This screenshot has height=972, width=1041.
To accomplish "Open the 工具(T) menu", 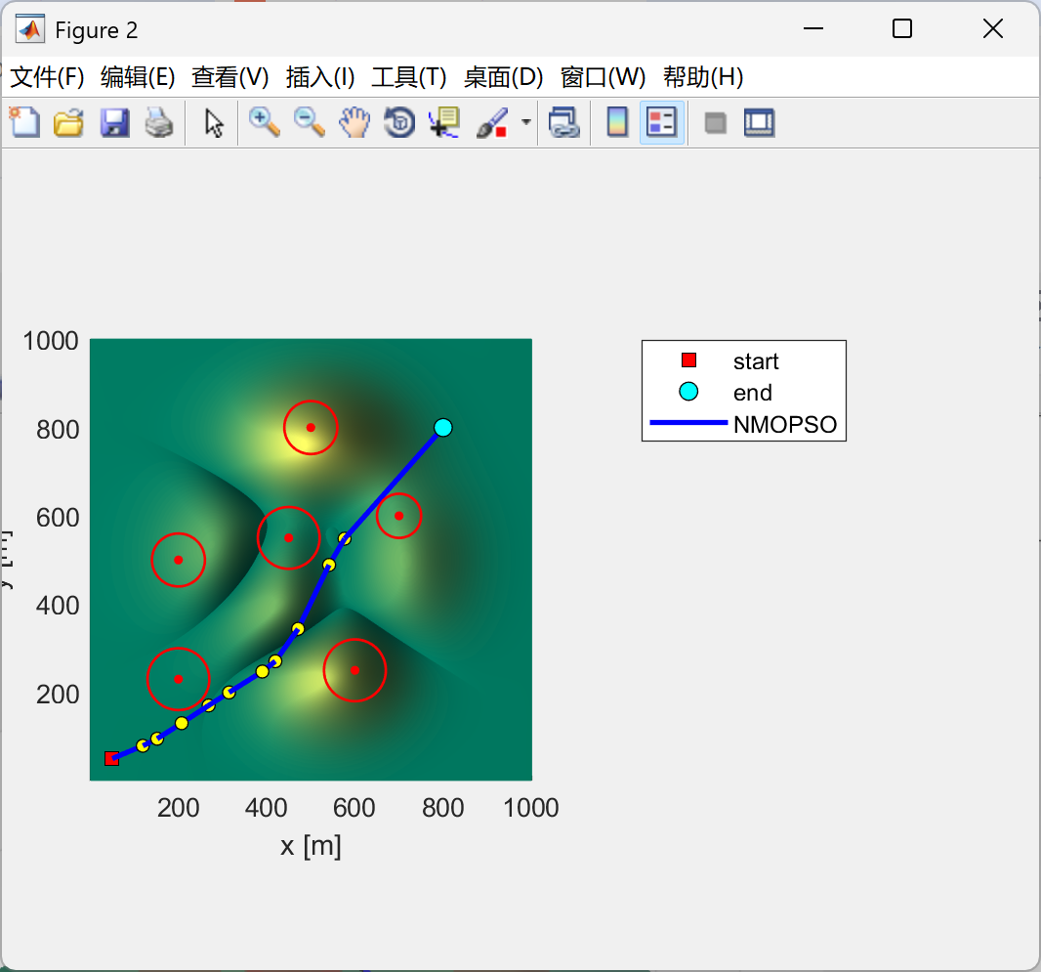I will pyautogui.click(x=409, y=77).
